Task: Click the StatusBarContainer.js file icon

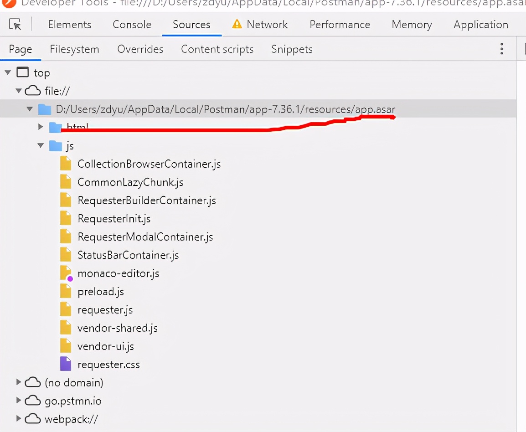Action: click(x=66, y=255)
